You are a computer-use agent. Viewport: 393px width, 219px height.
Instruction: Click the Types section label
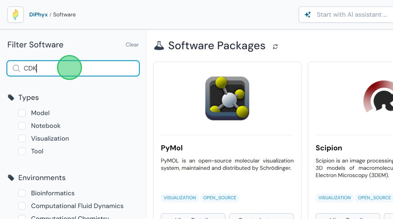(x=28, y=98)
